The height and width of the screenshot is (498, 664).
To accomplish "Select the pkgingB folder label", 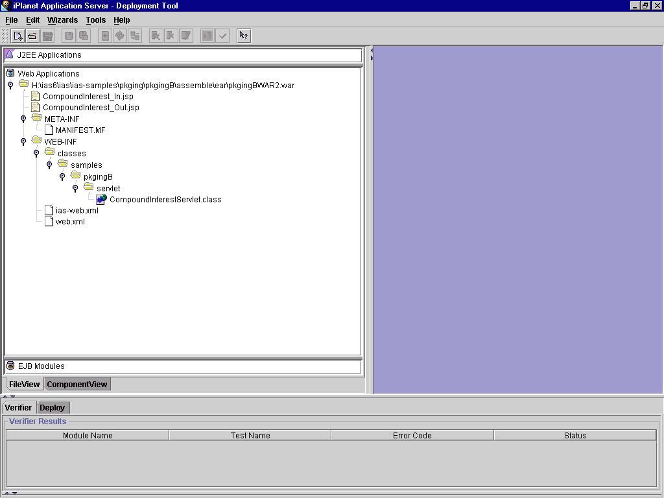I will click(99, 177).
